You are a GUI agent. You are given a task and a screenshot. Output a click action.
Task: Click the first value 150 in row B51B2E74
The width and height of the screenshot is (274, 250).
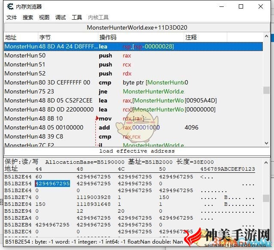pos(164,197)
